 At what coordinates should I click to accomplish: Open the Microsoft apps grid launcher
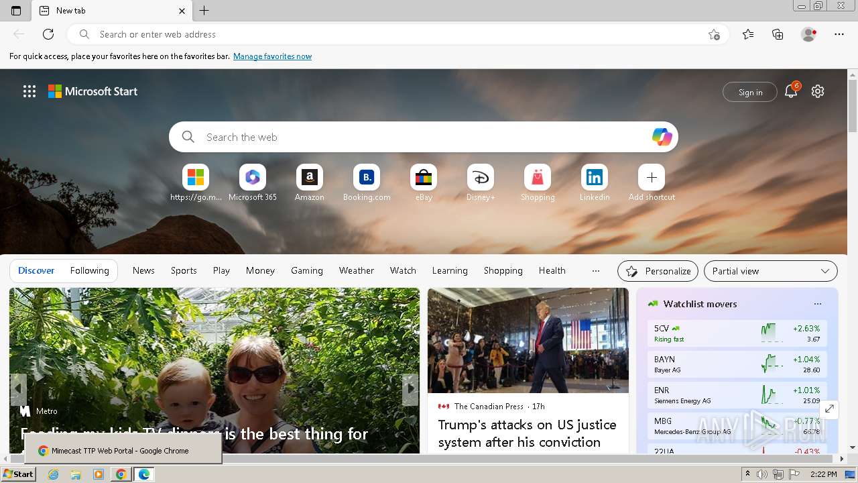(29, 91)
